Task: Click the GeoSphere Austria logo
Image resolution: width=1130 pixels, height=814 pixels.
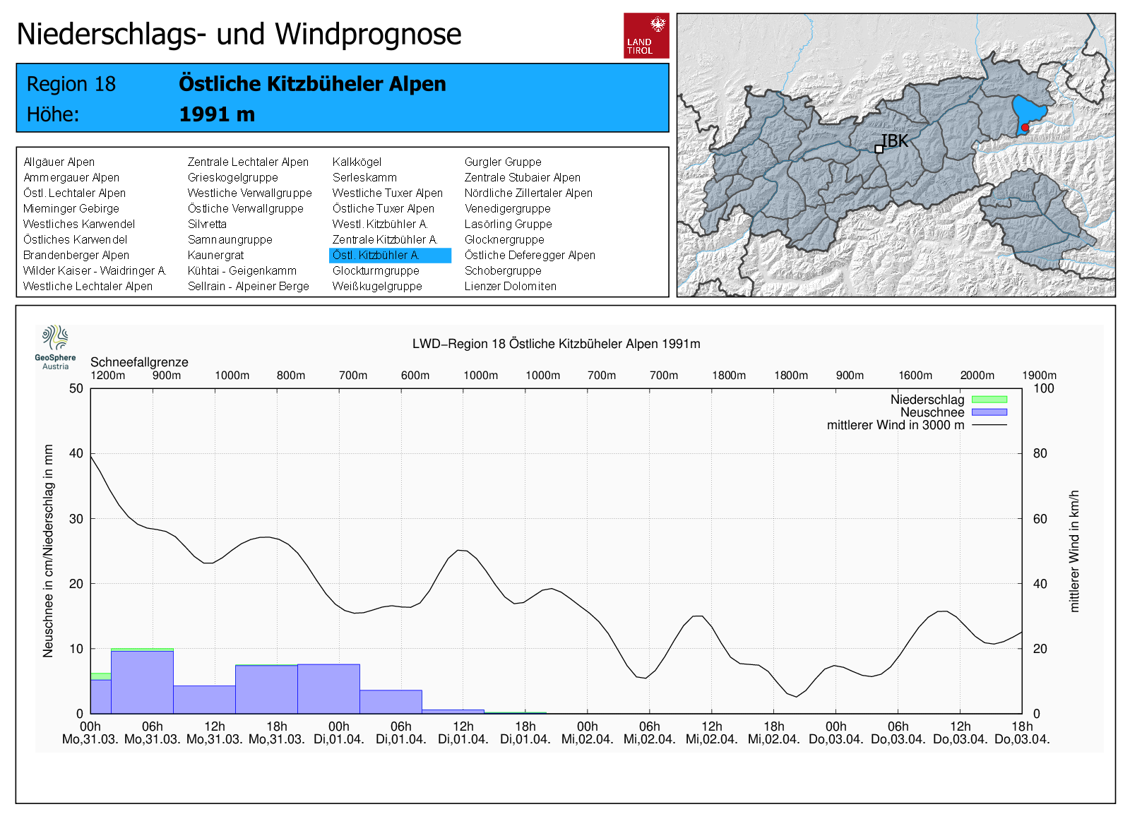Action: click(x=55, y=346)
